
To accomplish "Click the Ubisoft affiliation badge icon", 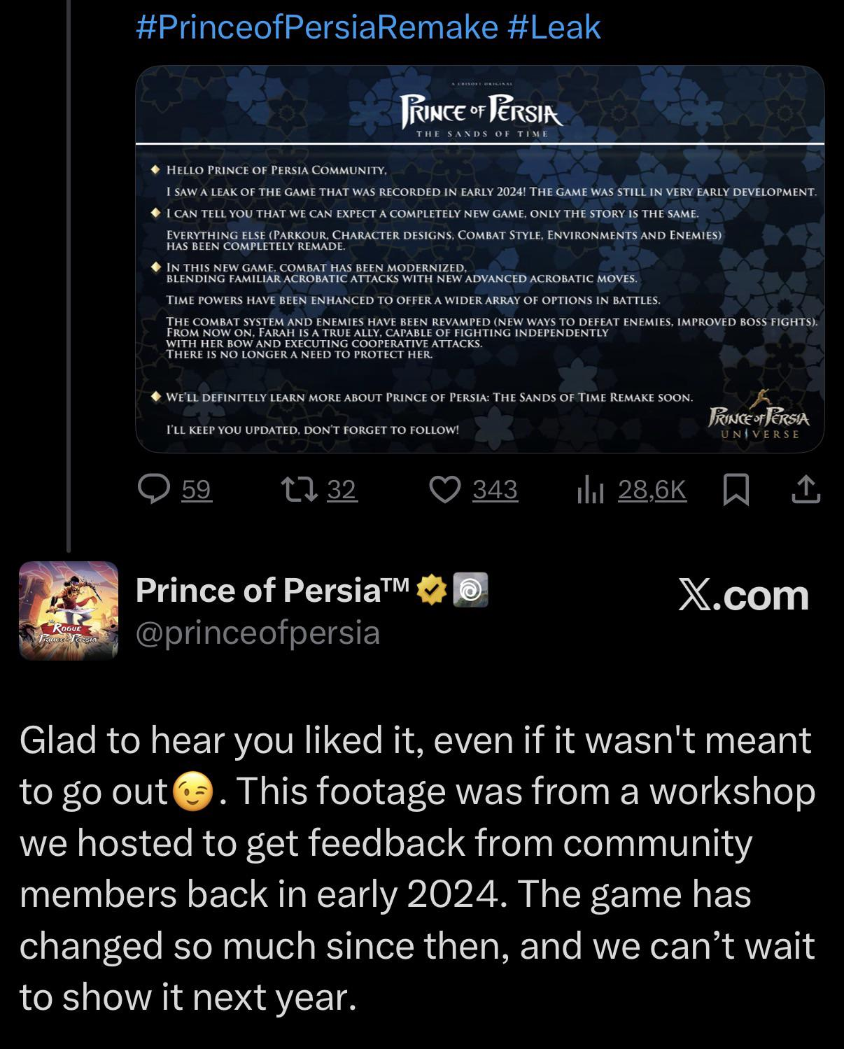I will click(470, 590).
